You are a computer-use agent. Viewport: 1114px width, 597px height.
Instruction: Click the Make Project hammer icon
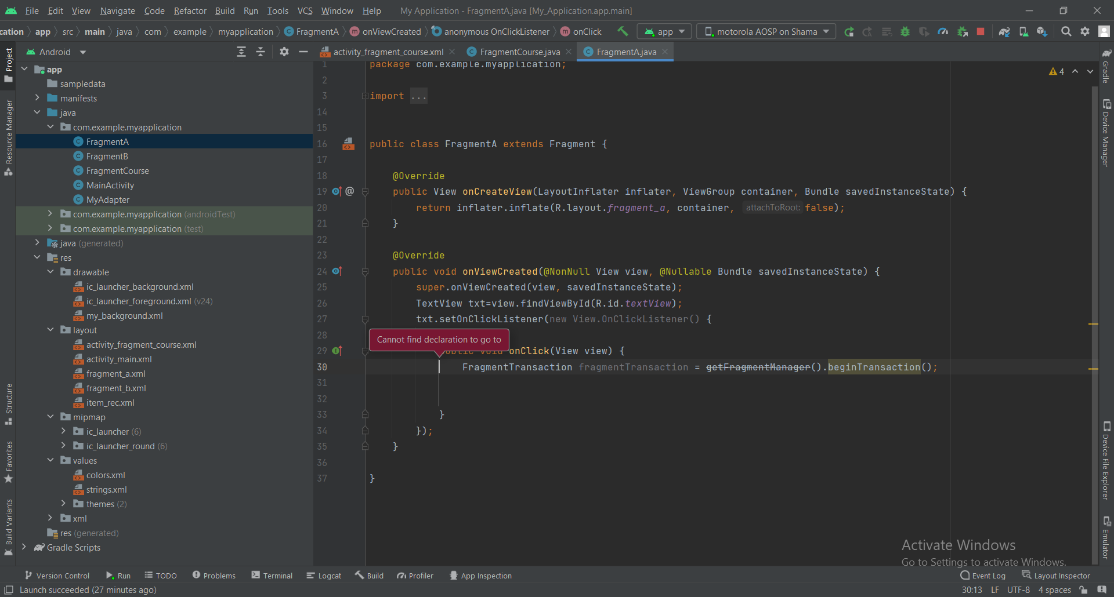623,31
